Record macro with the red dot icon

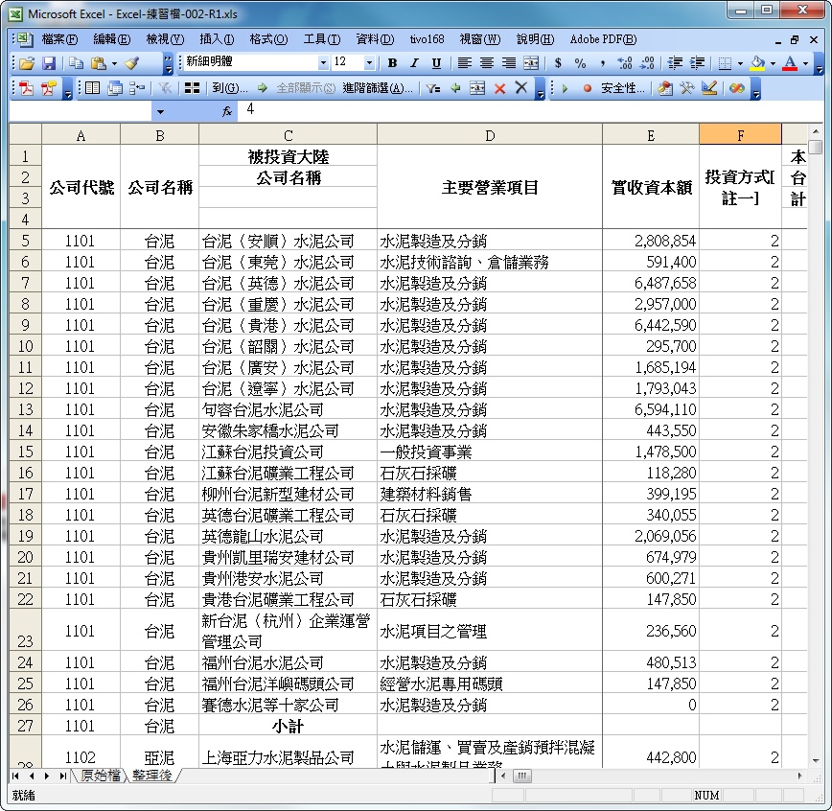587,88
